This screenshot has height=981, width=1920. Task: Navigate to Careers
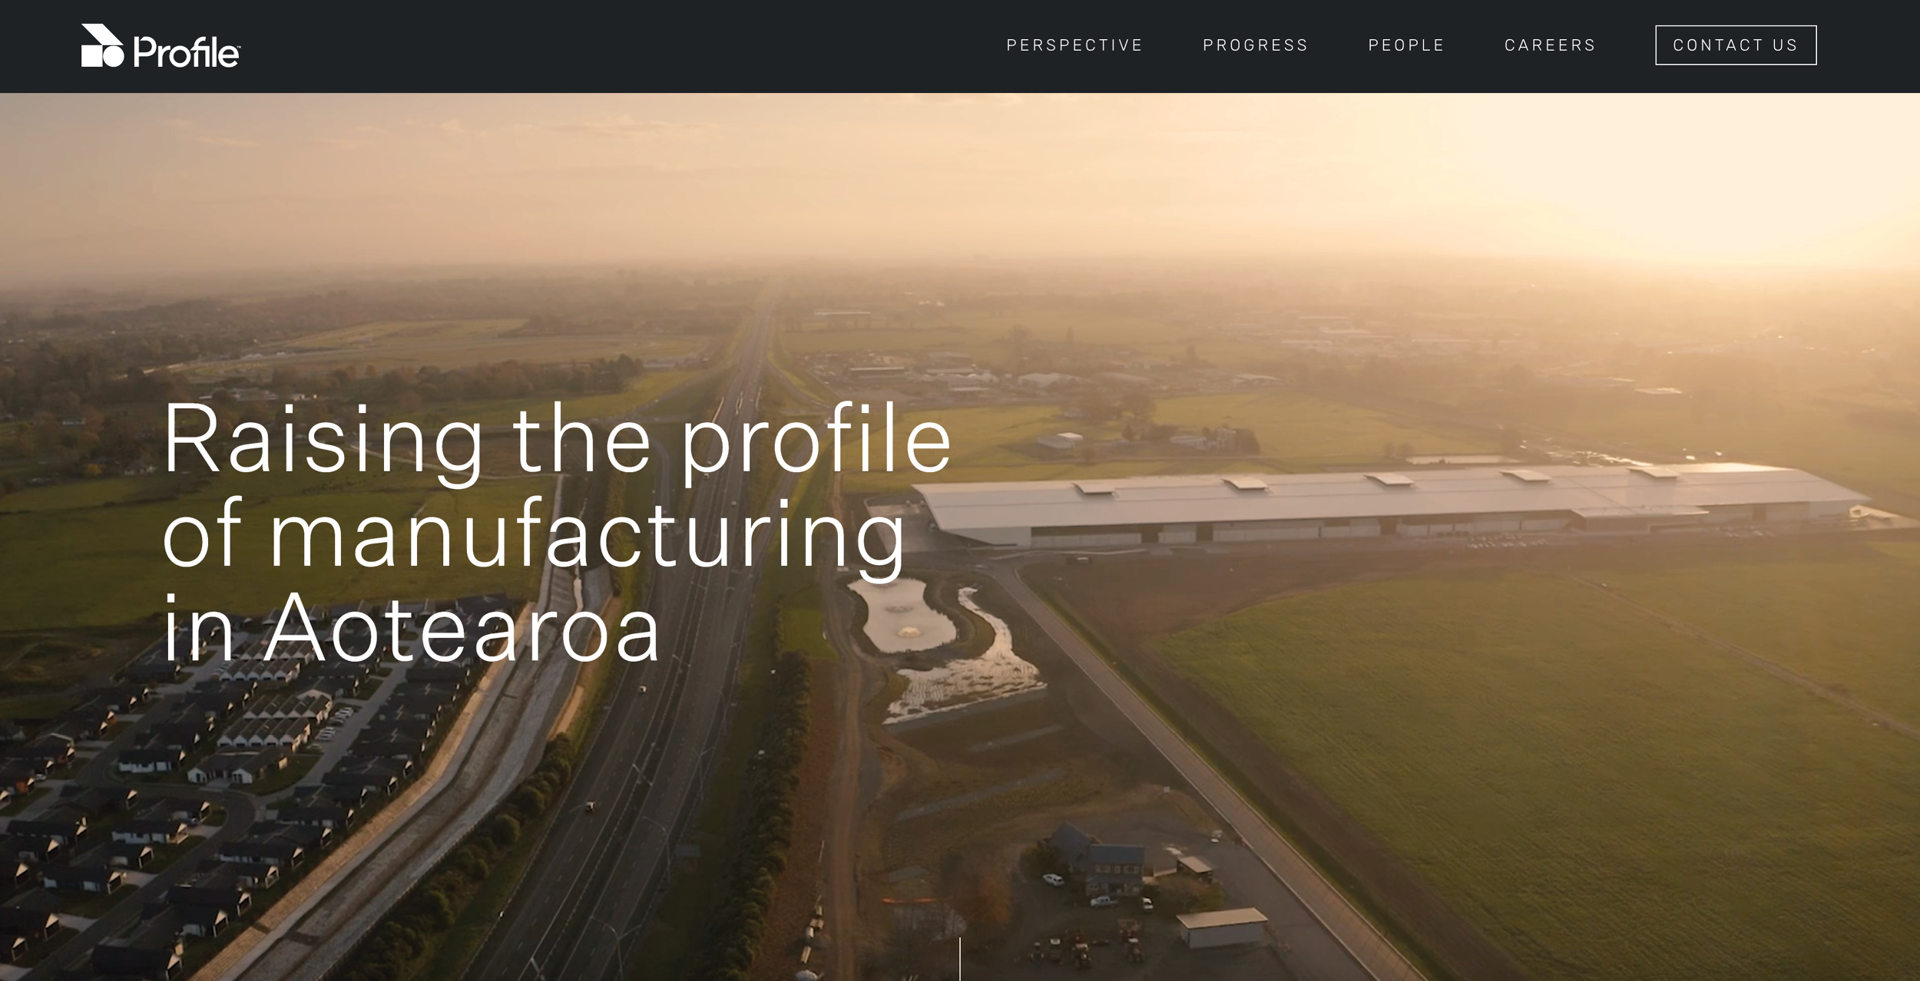[1550, 45]
